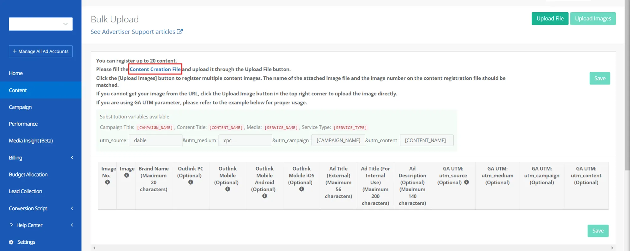The width and height of the screenshot is (631, 251).
Task: Open Budget Allocation page
Action: coord(41,175)
